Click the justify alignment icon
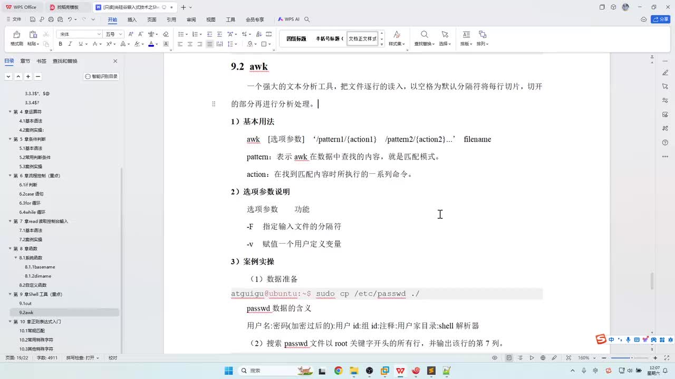Screen dimensions: 675x379 click(210, 44)
